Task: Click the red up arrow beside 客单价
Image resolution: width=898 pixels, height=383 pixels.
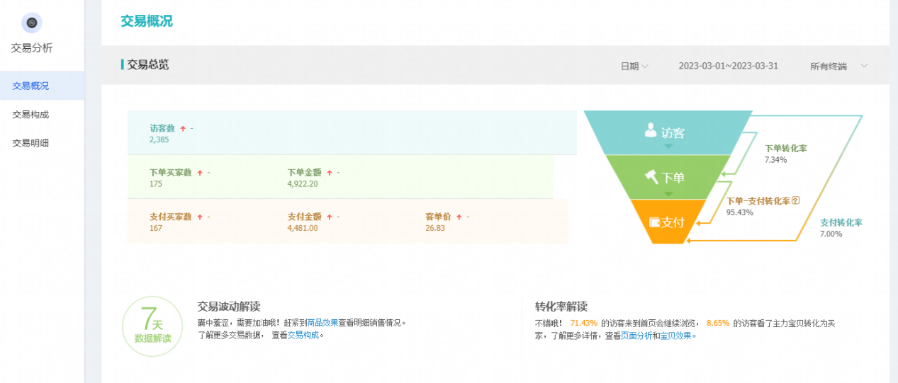Action: pos(459,217)
